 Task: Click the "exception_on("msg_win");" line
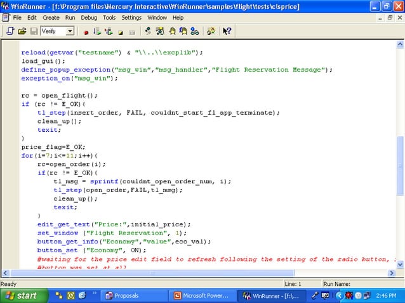click(69, 79)
